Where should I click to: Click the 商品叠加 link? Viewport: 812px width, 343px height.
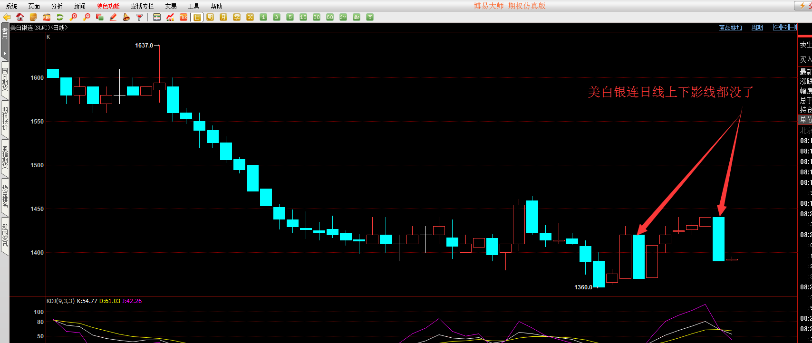[730, 28]
